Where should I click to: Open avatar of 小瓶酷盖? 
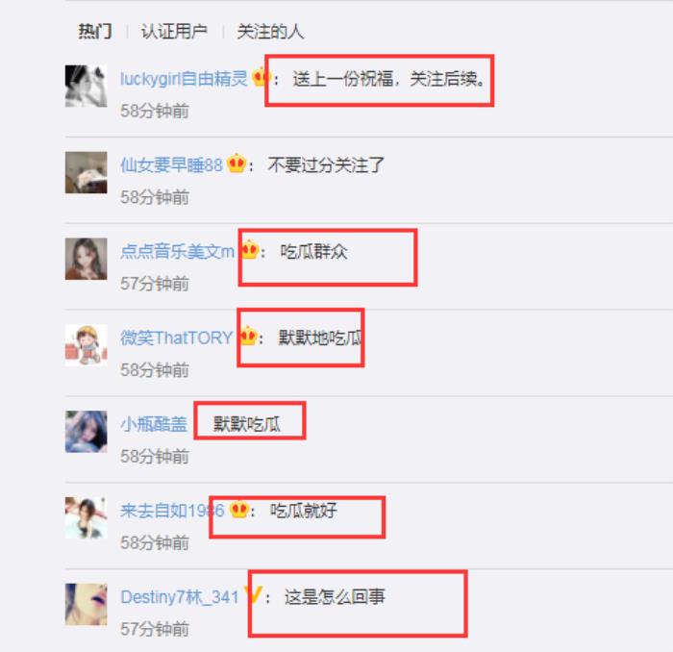(87, 432)
